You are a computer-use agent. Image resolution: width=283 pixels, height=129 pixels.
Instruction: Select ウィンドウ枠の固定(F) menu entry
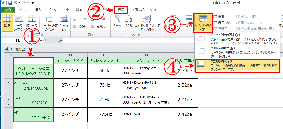pyautogui.click(x=237, y=39)
